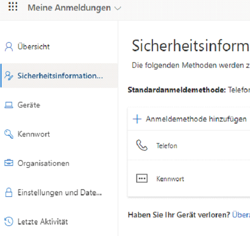Expand the Meine Anmeldungen dropdown chevron
250x236 pixels.
pos(118,8)
